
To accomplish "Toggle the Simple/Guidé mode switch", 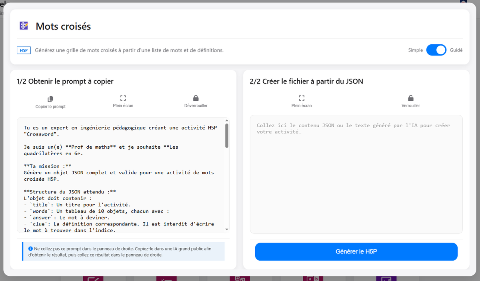I will pos(436,50).
